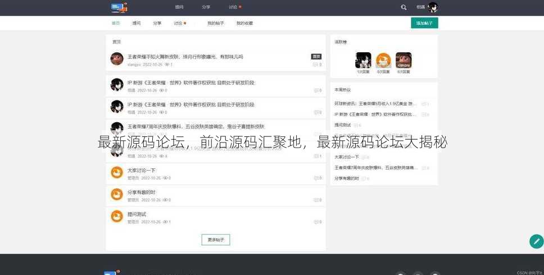
Task: Open post 提问测试 in main list
Action: click(137, 214)
